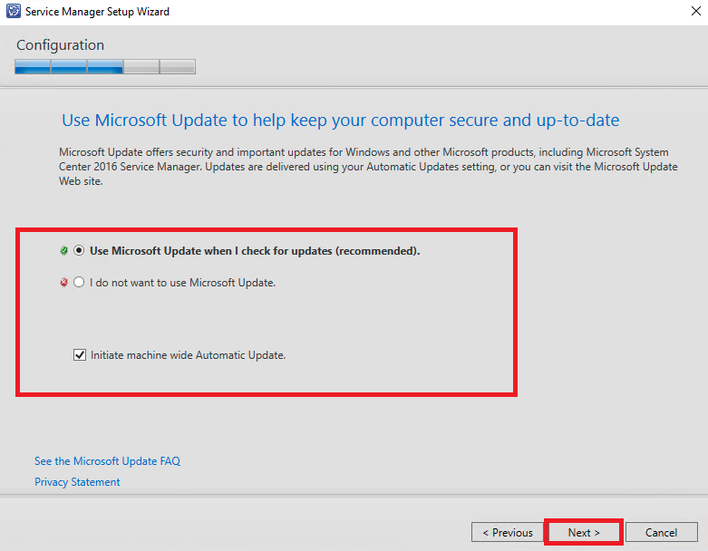This screenshot has height=551, width=708.
Task: Click the green shield icon beside recommended option
Action: point(64,251)
